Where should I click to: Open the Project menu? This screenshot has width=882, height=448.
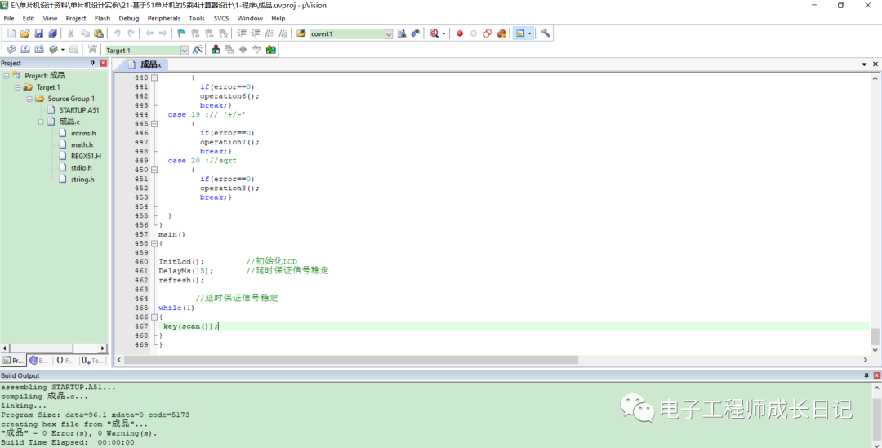coord(76,19)
